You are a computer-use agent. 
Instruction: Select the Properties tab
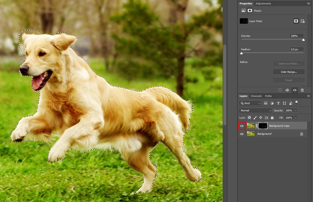click(246, 4)
